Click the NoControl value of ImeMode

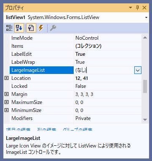click(x=87, y=38)
